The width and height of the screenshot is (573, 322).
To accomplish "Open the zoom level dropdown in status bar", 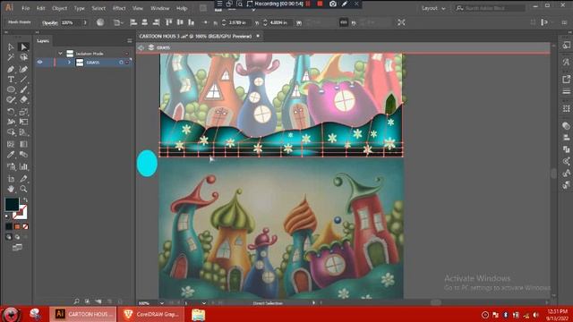I will 161,303.
